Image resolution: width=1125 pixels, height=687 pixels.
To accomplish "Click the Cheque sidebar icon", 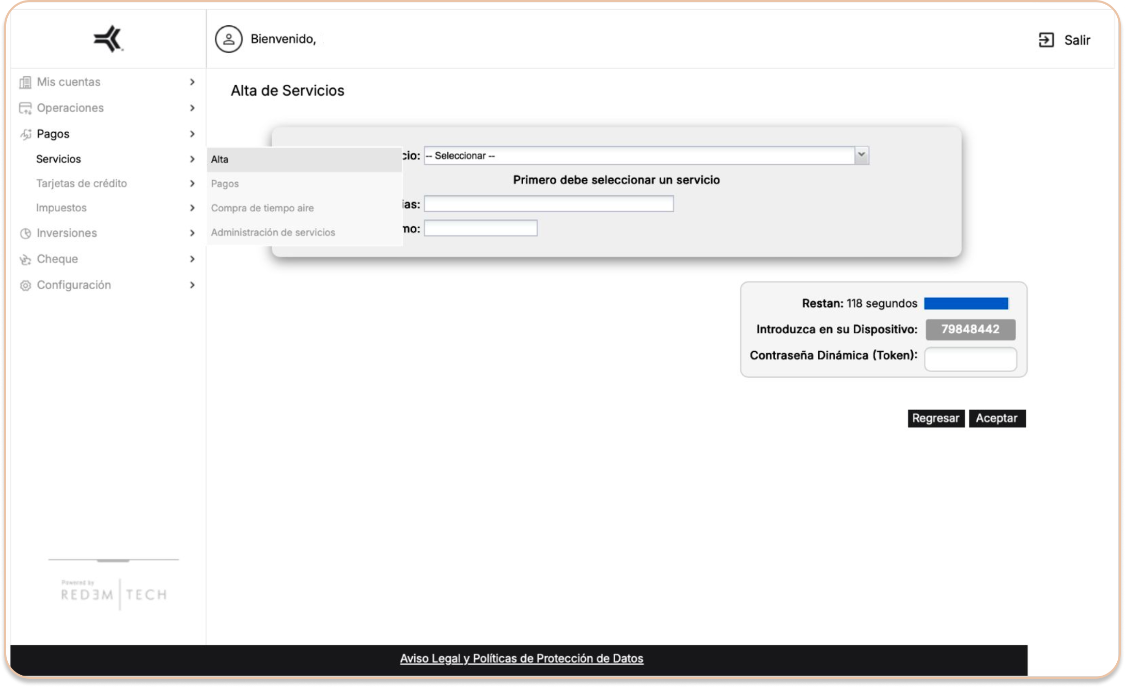I will tap(25, 259).
